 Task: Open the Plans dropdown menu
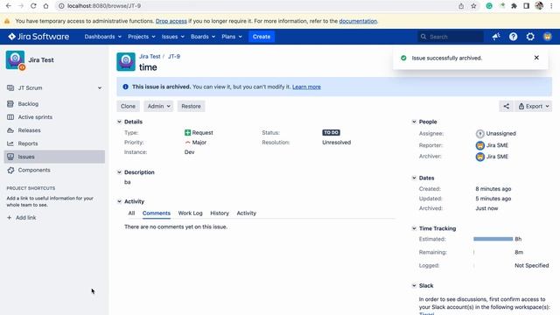(x=232, y=37)
